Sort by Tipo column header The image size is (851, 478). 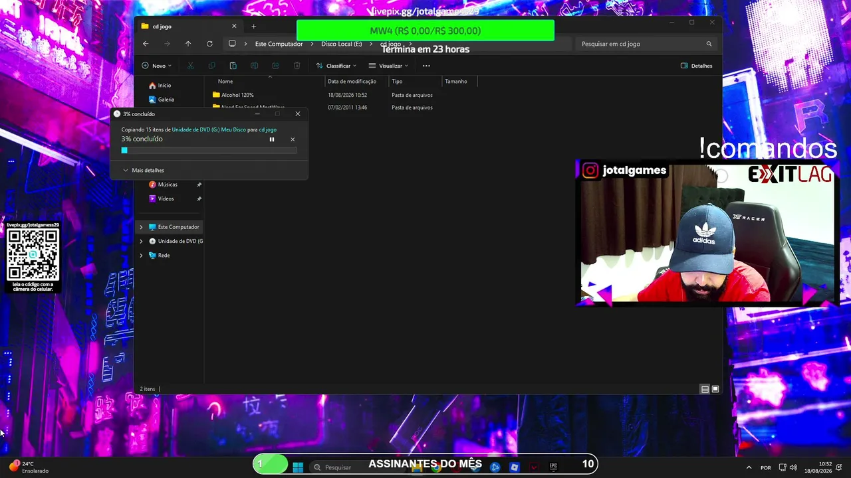[x=397, y=81]
